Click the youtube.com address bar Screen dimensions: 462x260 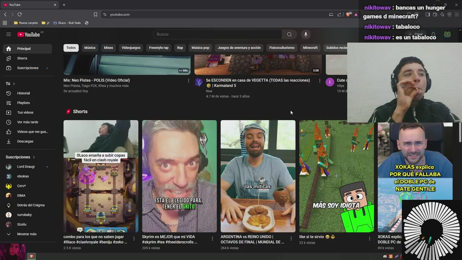pos(217,14)
